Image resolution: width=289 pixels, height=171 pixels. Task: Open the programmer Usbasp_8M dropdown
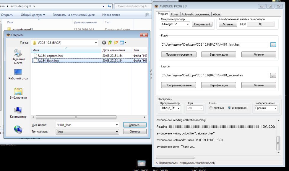tap(178, 108)
